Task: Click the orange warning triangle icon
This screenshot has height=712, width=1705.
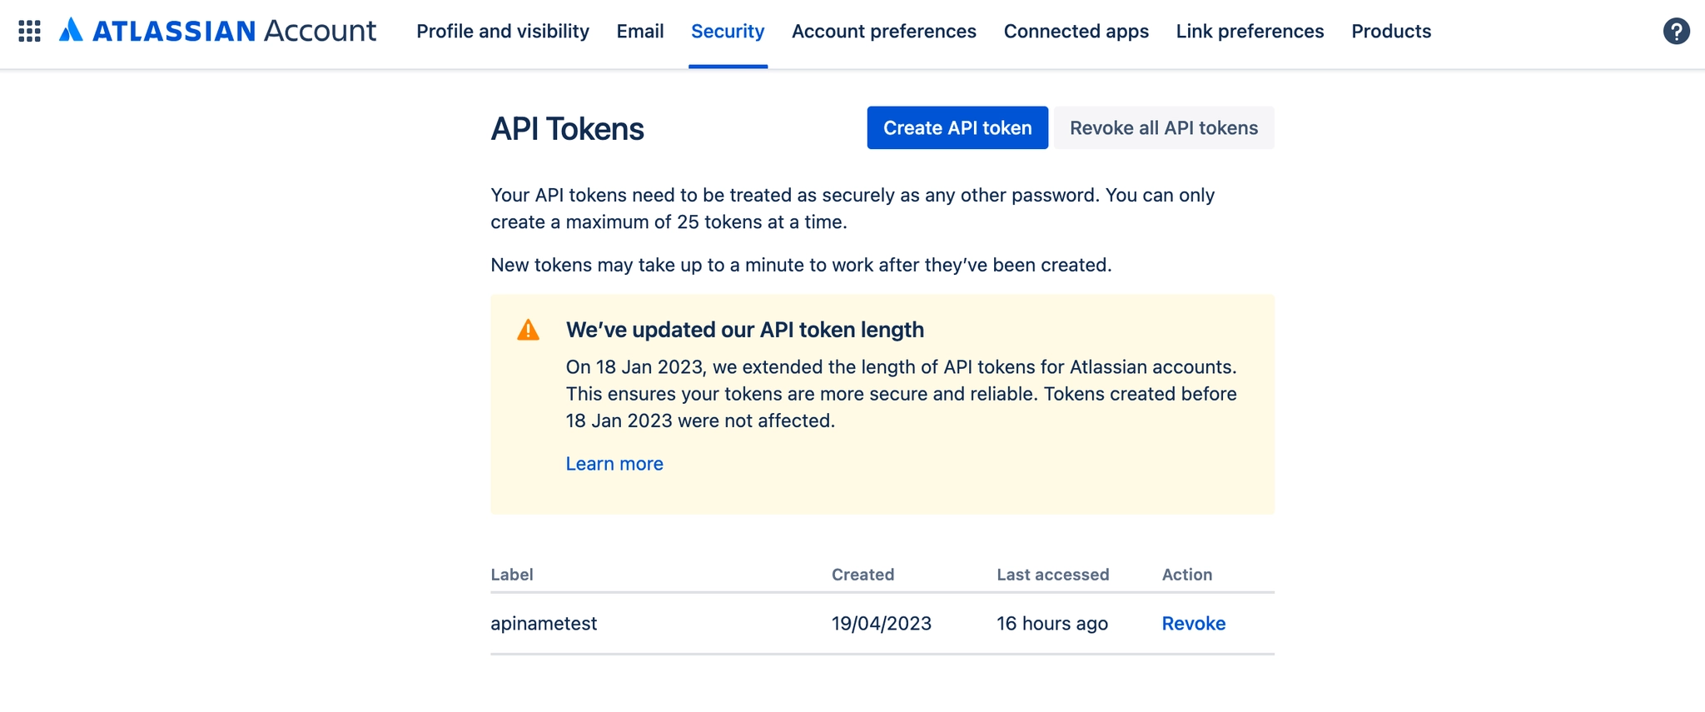Action: (x=528, y=331)
